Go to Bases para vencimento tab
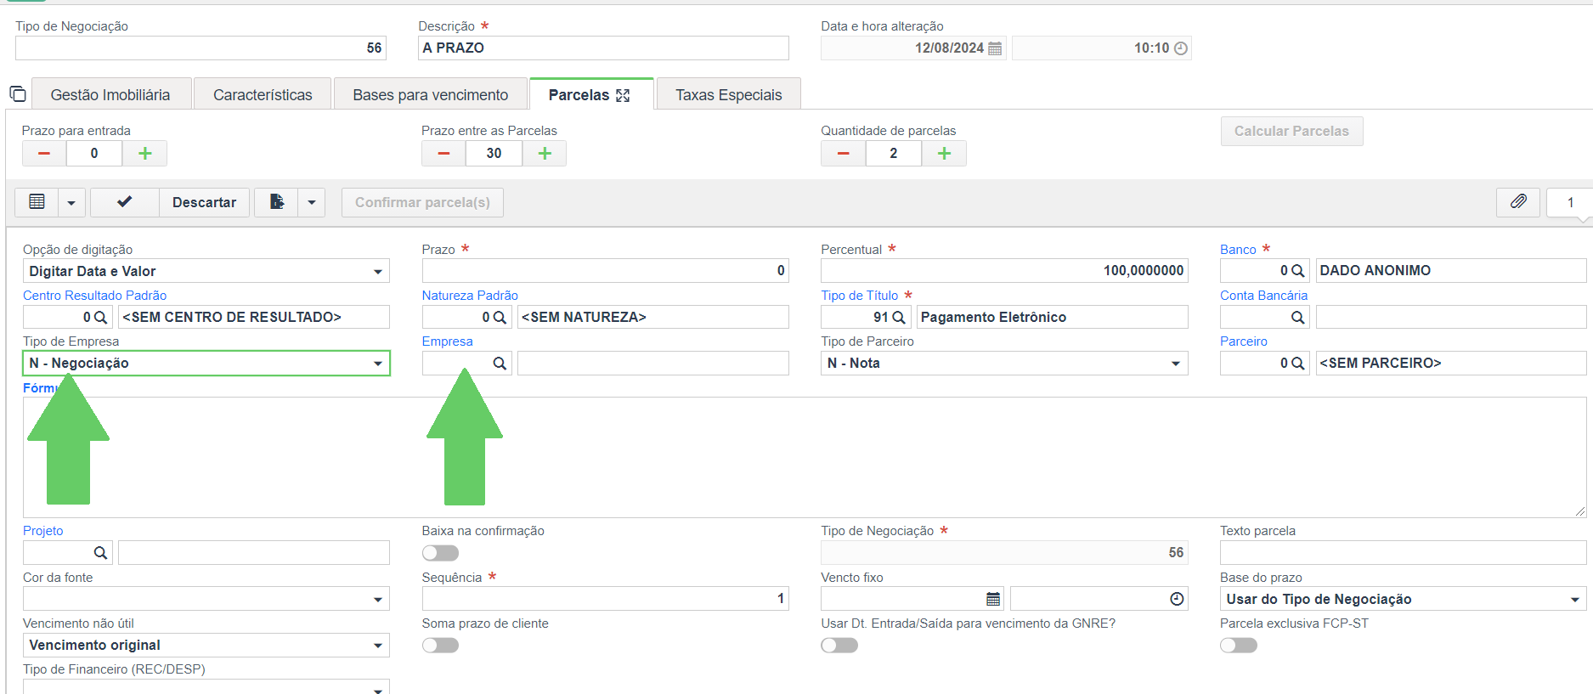 pyautogui.click(x=431, y=94)
